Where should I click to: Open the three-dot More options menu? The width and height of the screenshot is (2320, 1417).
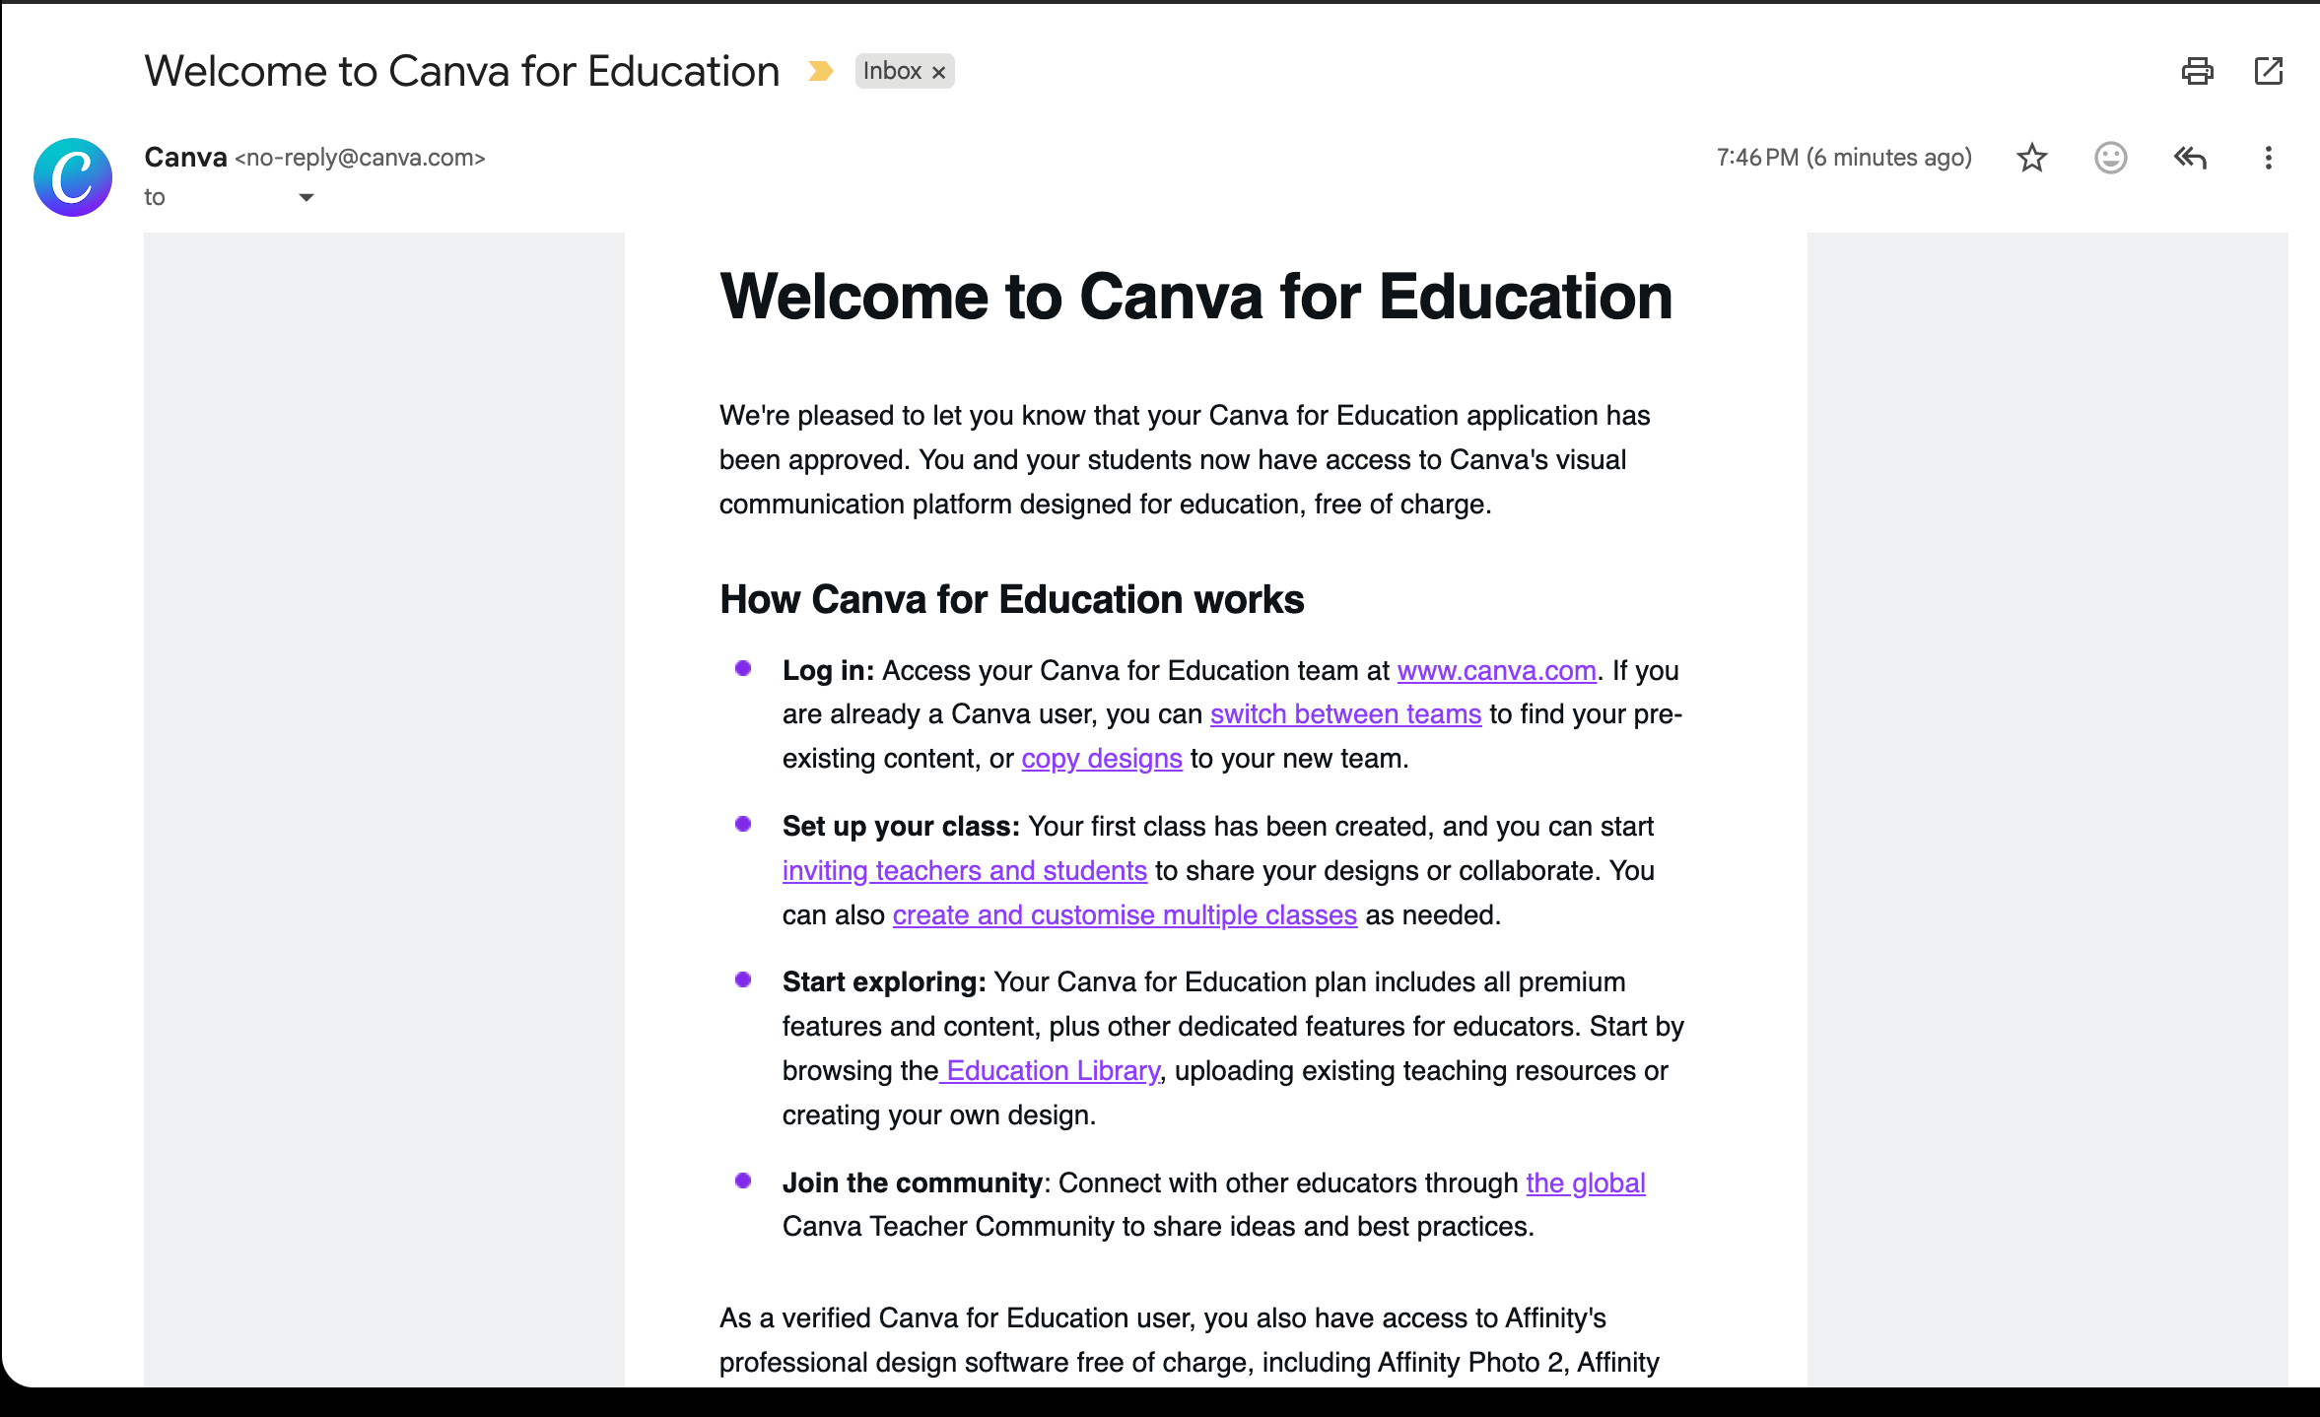[2268, 158]
